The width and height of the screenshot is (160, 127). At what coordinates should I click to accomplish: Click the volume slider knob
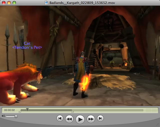point(16,116)
